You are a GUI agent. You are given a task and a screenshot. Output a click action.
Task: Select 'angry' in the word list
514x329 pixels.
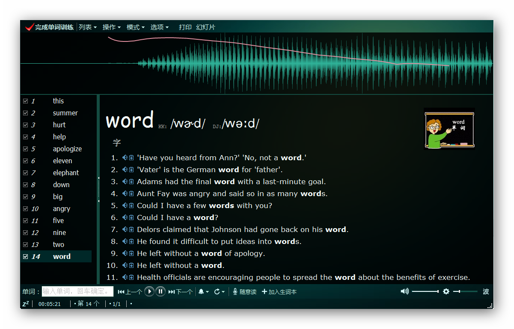point(62,209)
